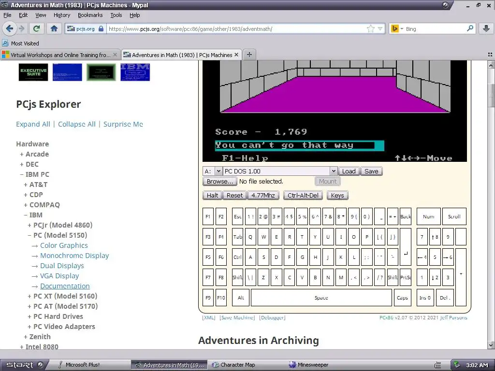495x371 pixels.
Task: Open the Bing search engine dropdown
Action: pyautogui.click(x=402, y=29)
